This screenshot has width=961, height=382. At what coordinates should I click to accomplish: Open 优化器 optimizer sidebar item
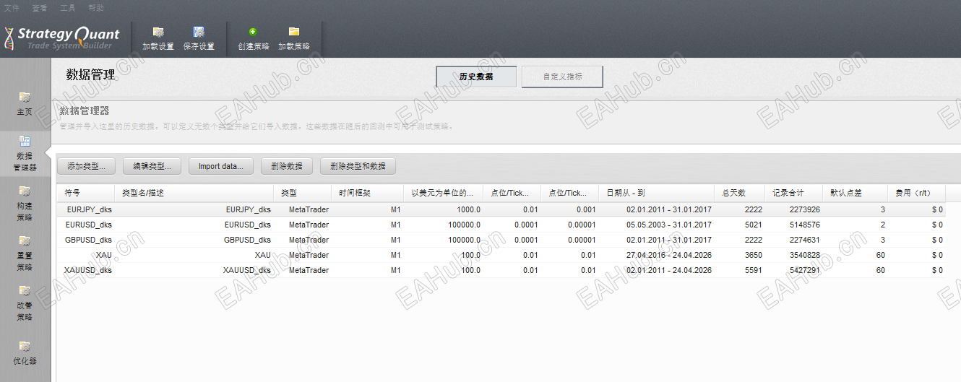pos(25,352)
